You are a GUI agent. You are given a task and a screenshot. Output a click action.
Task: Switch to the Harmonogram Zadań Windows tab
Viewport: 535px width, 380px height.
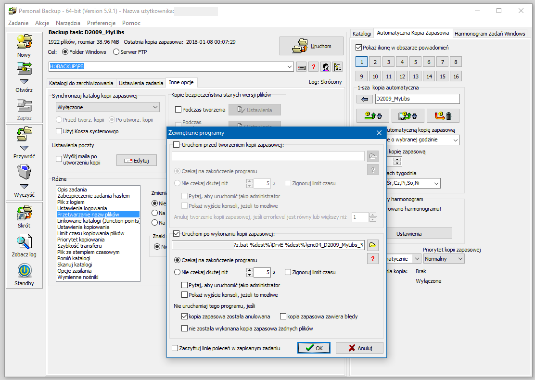pos(489,34)
